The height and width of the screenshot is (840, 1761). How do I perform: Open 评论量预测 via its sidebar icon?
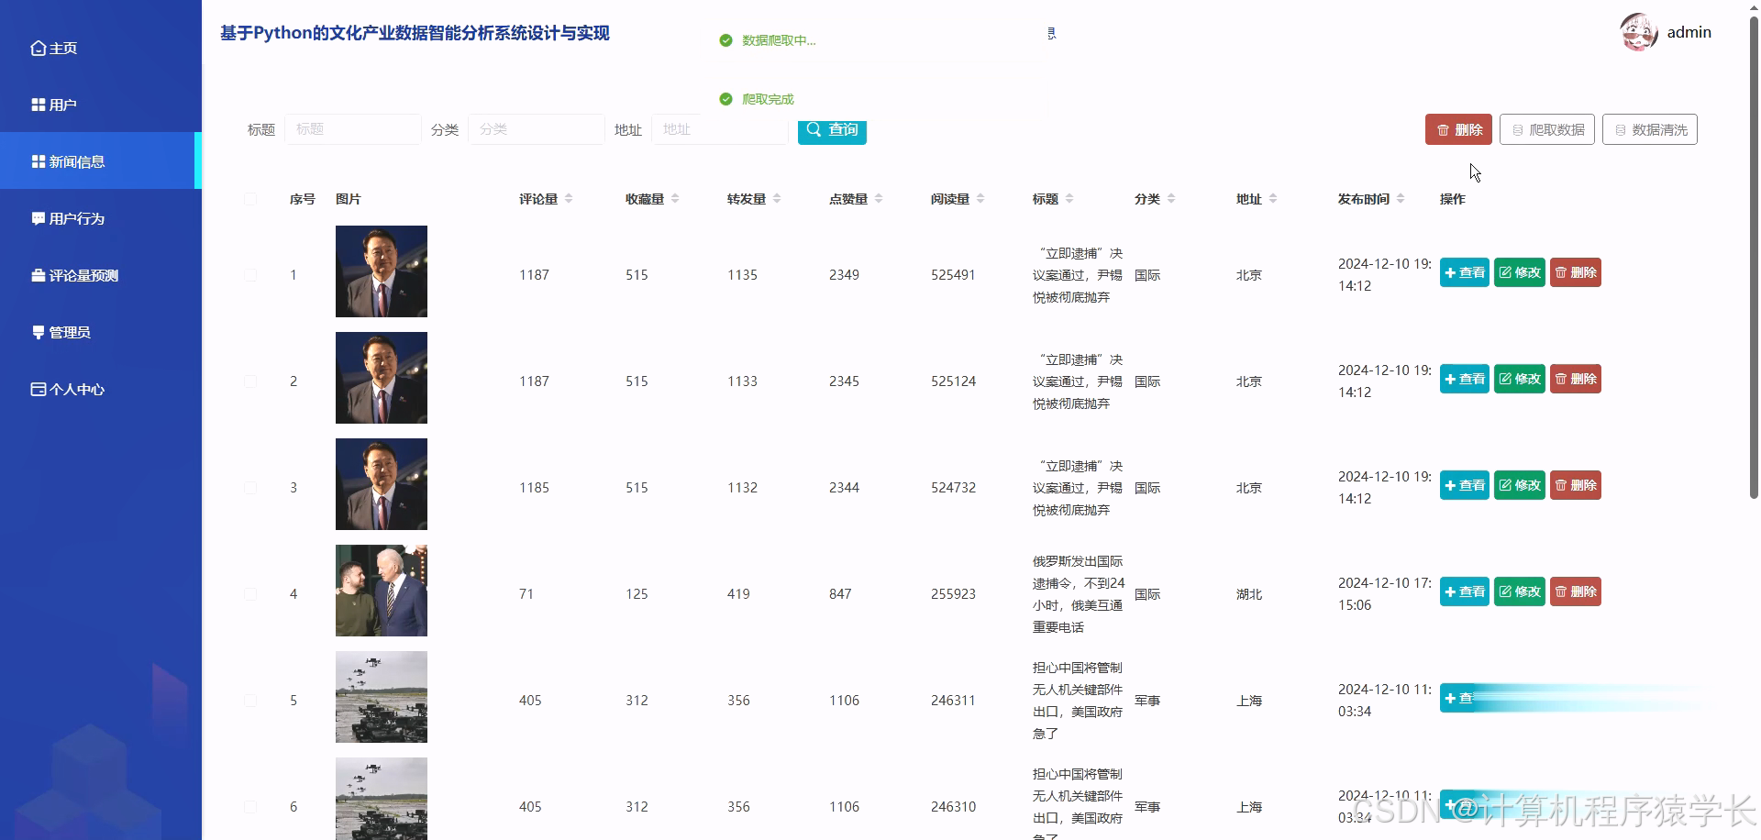click(x=38, y=275)
